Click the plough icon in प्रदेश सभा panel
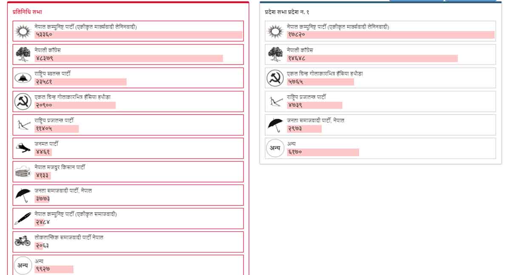 tap(275, 101)
